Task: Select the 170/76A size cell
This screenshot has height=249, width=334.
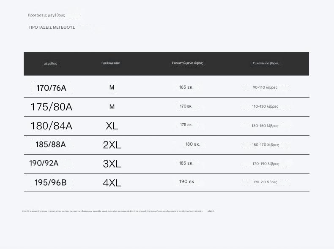Action: tap(51, 88)
